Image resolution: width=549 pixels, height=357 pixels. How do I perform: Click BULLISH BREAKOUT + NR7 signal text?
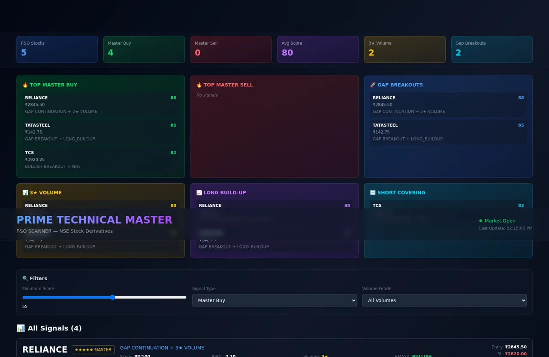[53, 166]
